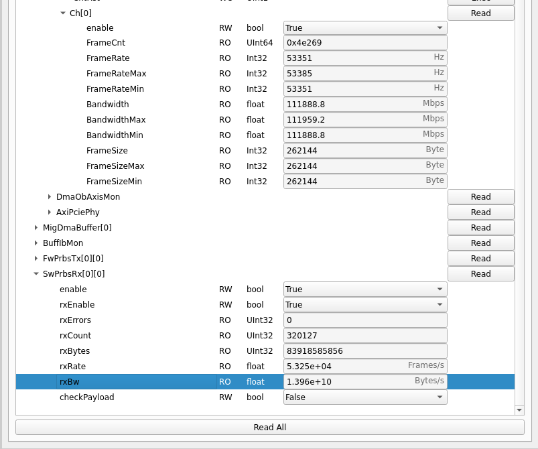Expand the MigDmaBuffer[0] node
Viewport: 538px width, 449px height.
point(36,228)
